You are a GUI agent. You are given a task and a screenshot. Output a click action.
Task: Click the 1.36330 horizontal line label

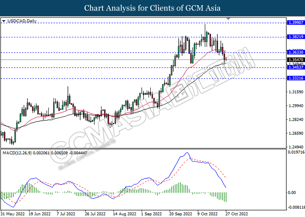click(x=296, y=53)
